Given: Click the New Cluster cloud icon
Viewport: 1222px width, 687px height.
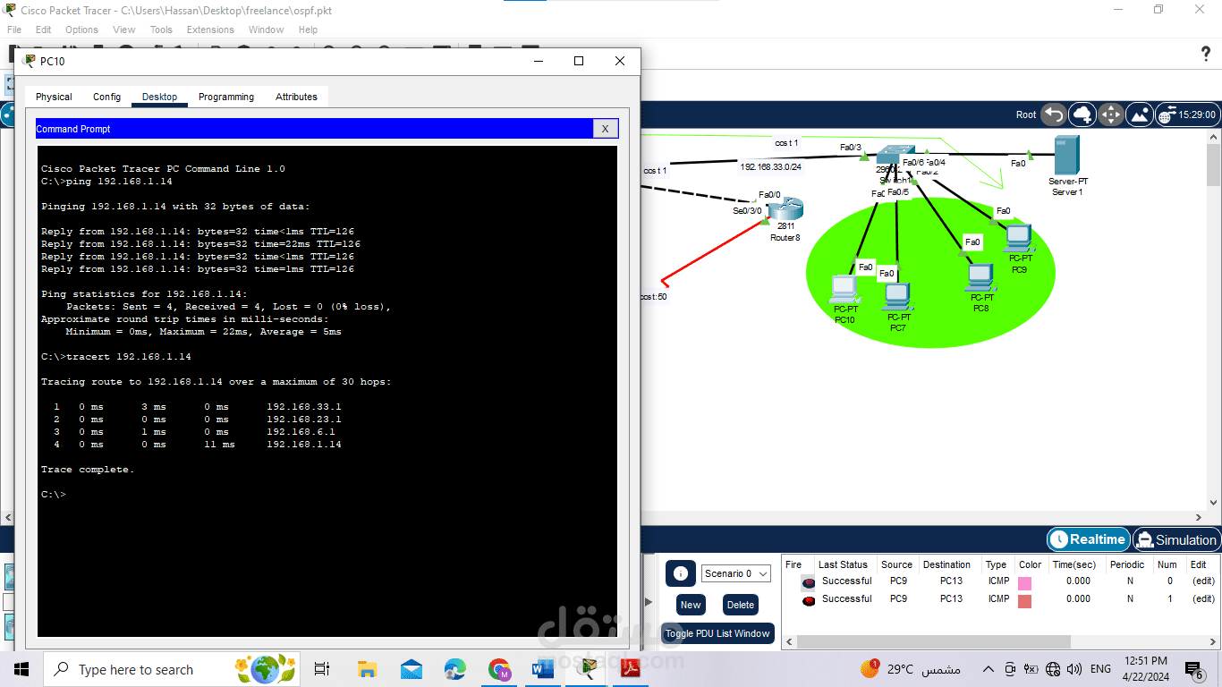Looking at the screenshot, I should coord(1082,114).
